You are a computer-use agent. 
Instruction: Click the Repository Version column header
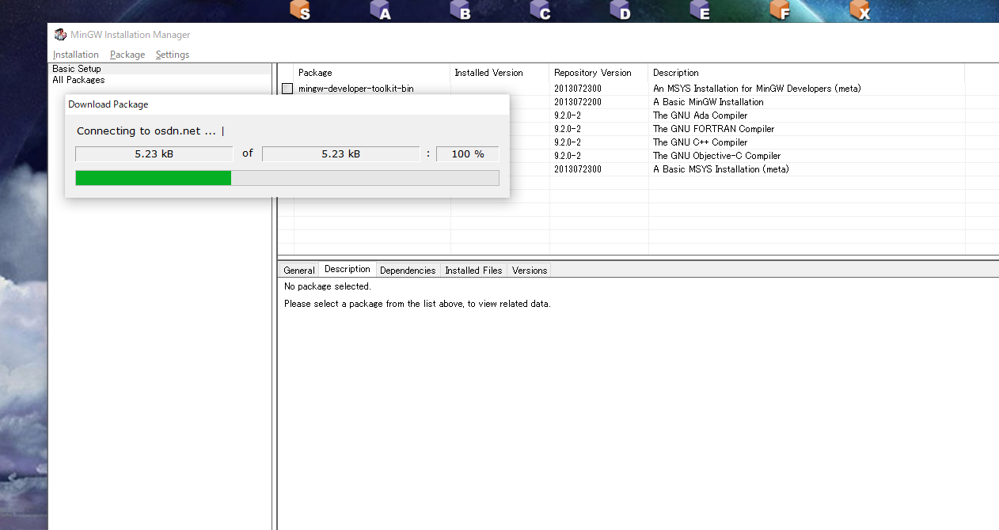(598, 73)
